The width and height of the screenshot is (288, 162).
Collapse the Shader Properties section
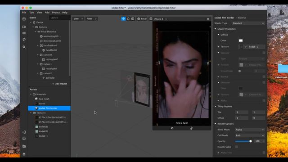coord(215,29)
